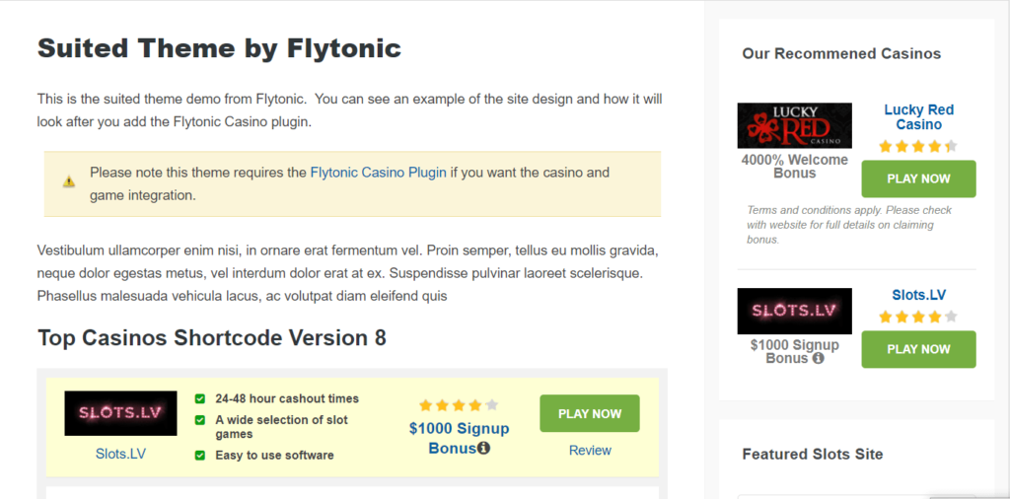1010x499 pixels.
Task: Click checkmark beside wide selection of slot games
Action: pos(200,420)
